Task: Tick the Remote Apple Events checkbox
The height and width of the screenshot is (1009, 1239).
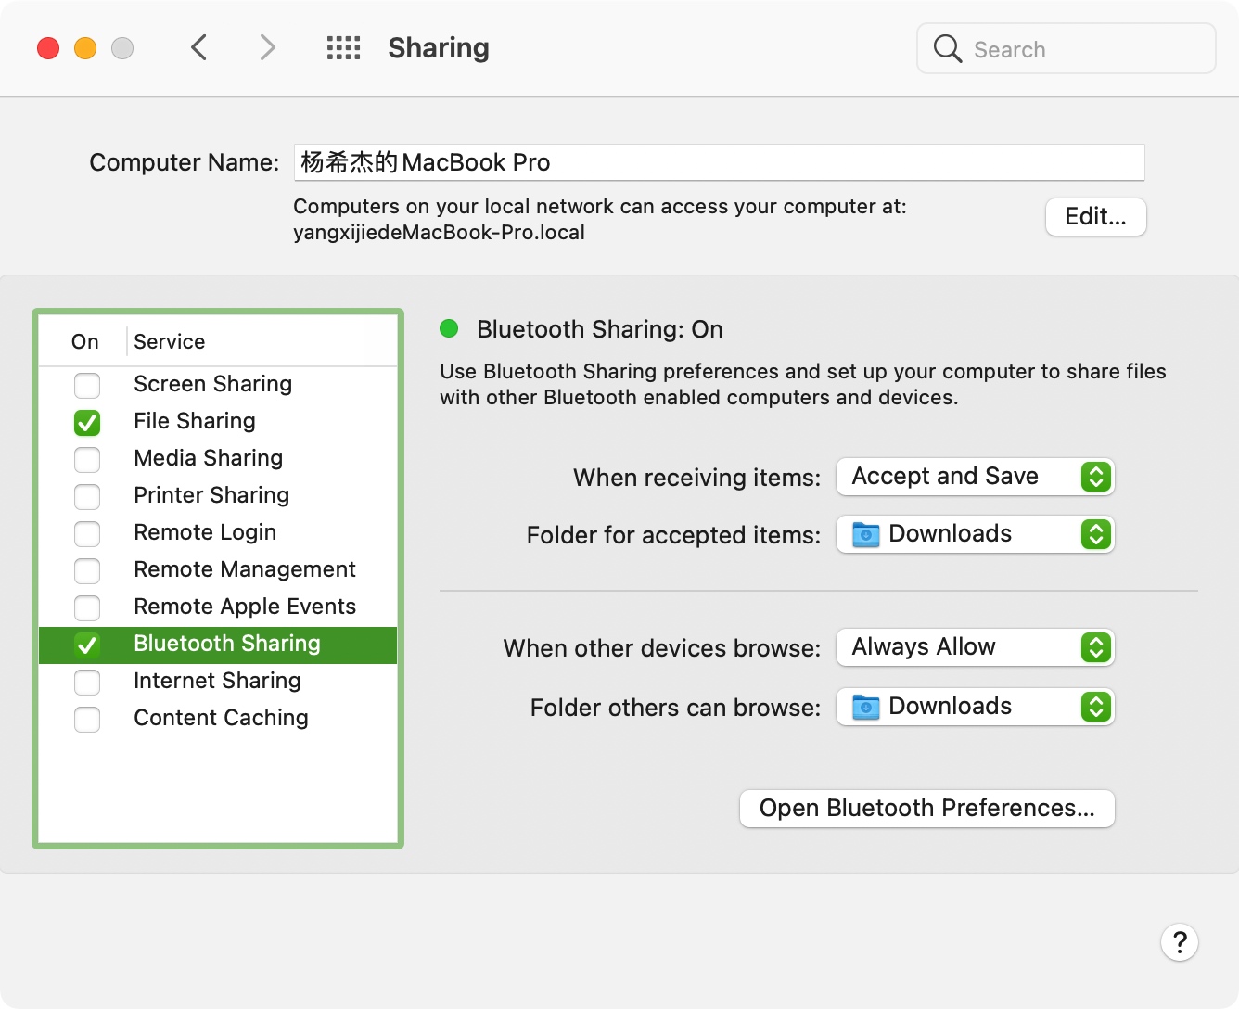Action: coord(87,607)
